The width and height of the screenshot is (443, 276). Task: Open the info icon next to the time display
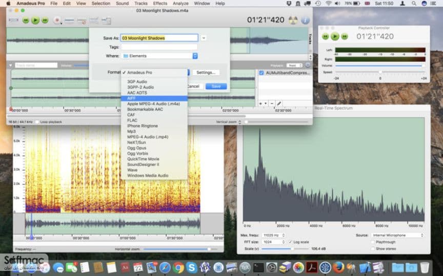(x=305, y=20)
